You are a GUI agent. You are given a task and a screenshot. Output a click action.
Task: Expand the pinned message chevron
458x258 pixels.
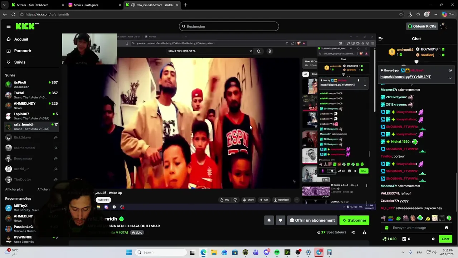click(450, 78)
